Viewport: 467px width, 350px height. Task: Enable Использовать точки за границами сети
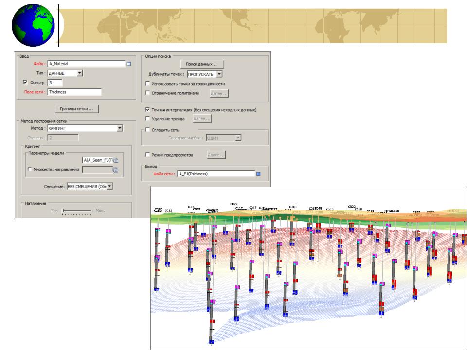[147, 84]
